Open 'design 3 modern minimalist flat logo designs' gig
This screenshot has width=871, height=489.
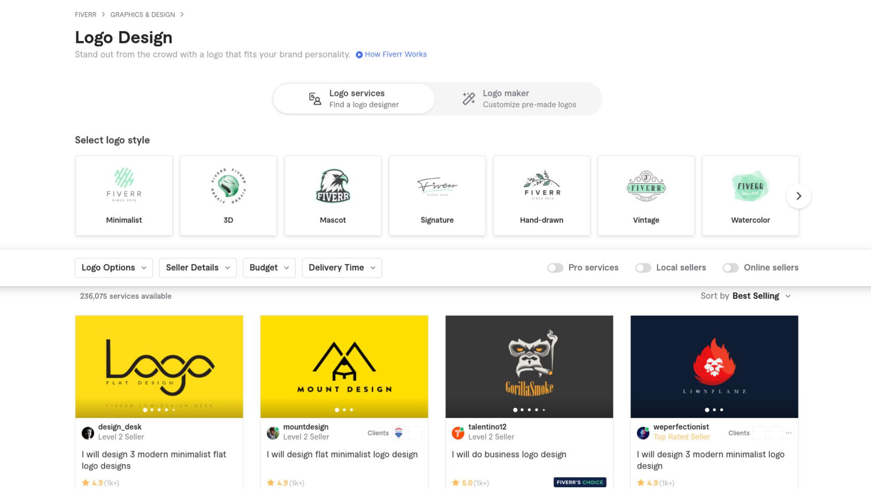point(154,460)
